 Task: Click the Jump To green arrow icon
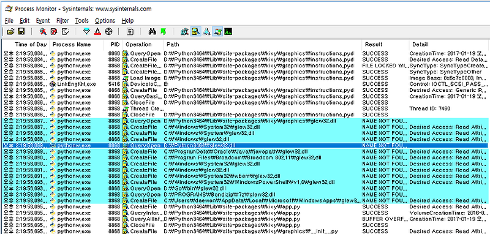[163, 32]
